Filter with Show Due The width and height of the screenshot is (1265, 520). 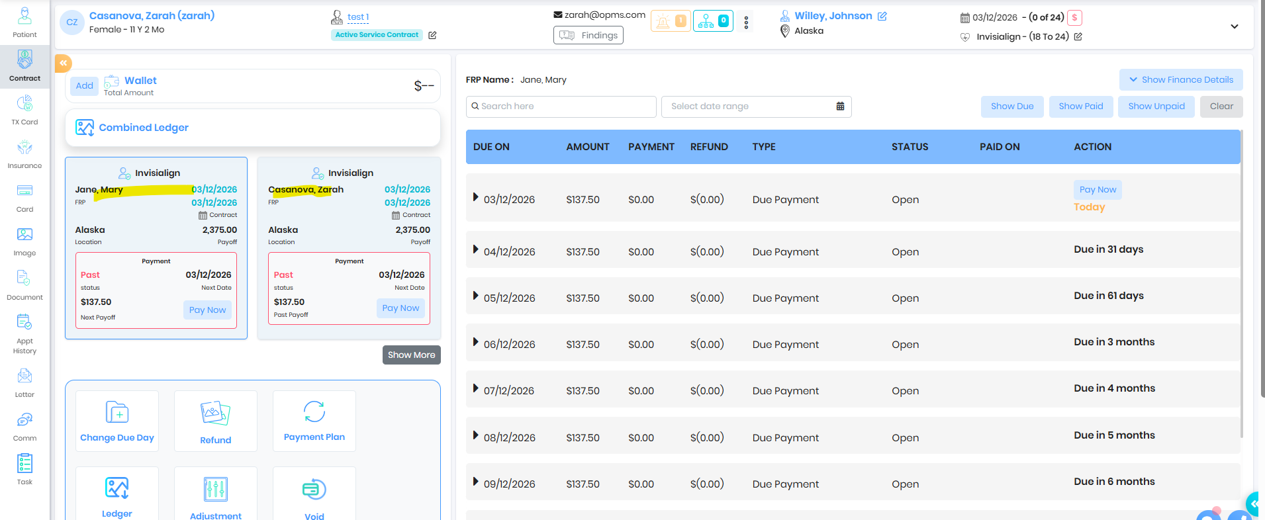(1012, 107)
